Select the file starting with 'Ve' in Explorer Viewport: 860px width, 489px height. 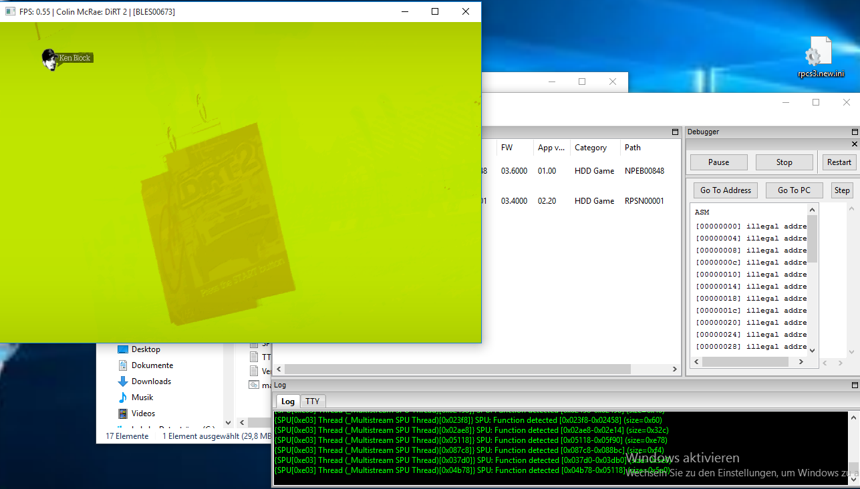point(261,371)
